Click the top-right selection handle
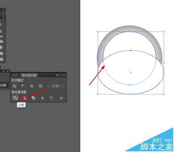 (164, 31)
